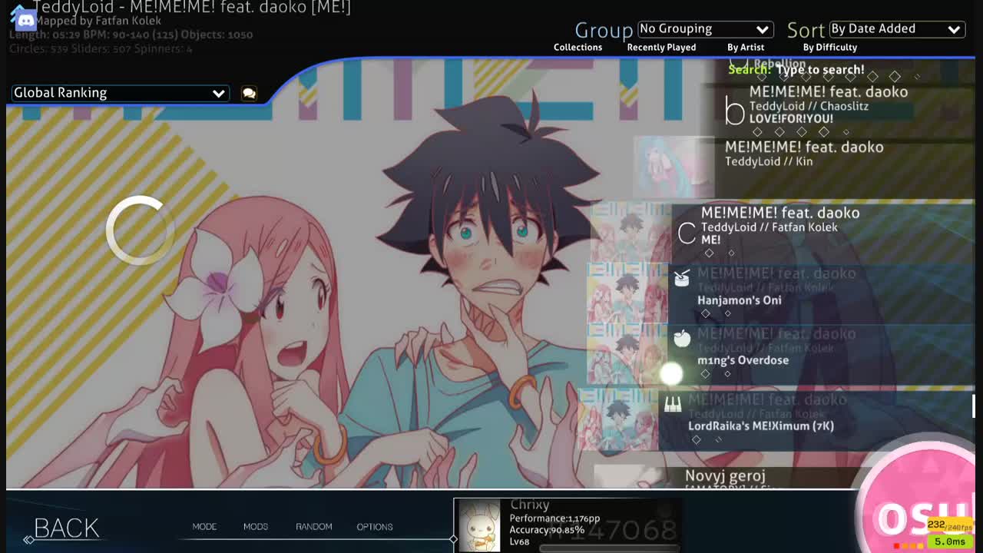Viewport: 983px width, 553px height.
Task: Click Hanjamon's Oni beatmap thumbnail
Action: 627,293
